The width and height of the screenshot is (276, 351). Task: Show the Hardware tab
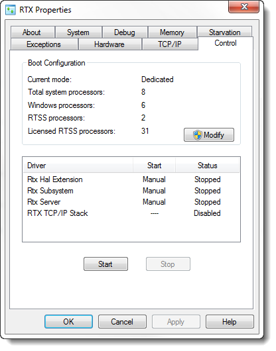(110, 44)
